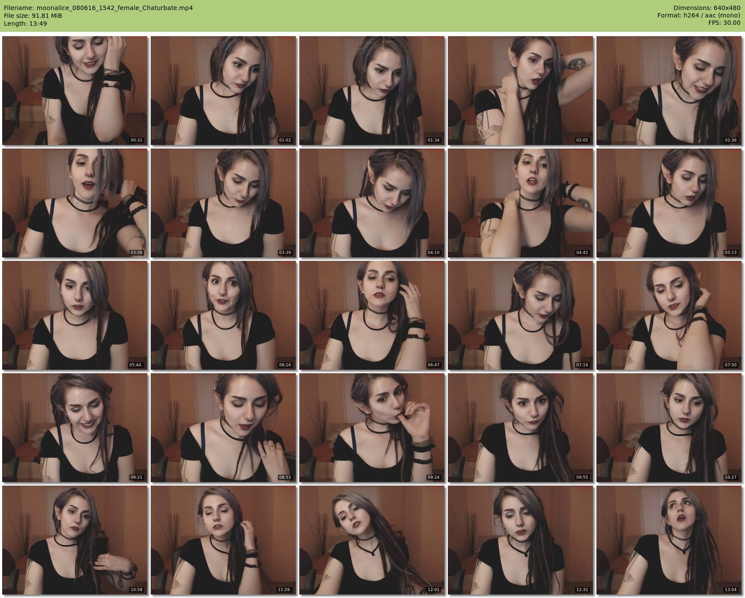View the 11:29 thumbnail
Screen dimensions: 745x598
click(223, 540)
